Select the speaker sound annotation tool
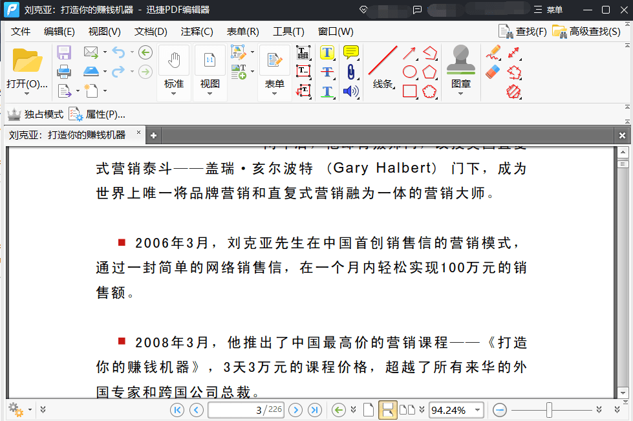 (351, 92)
